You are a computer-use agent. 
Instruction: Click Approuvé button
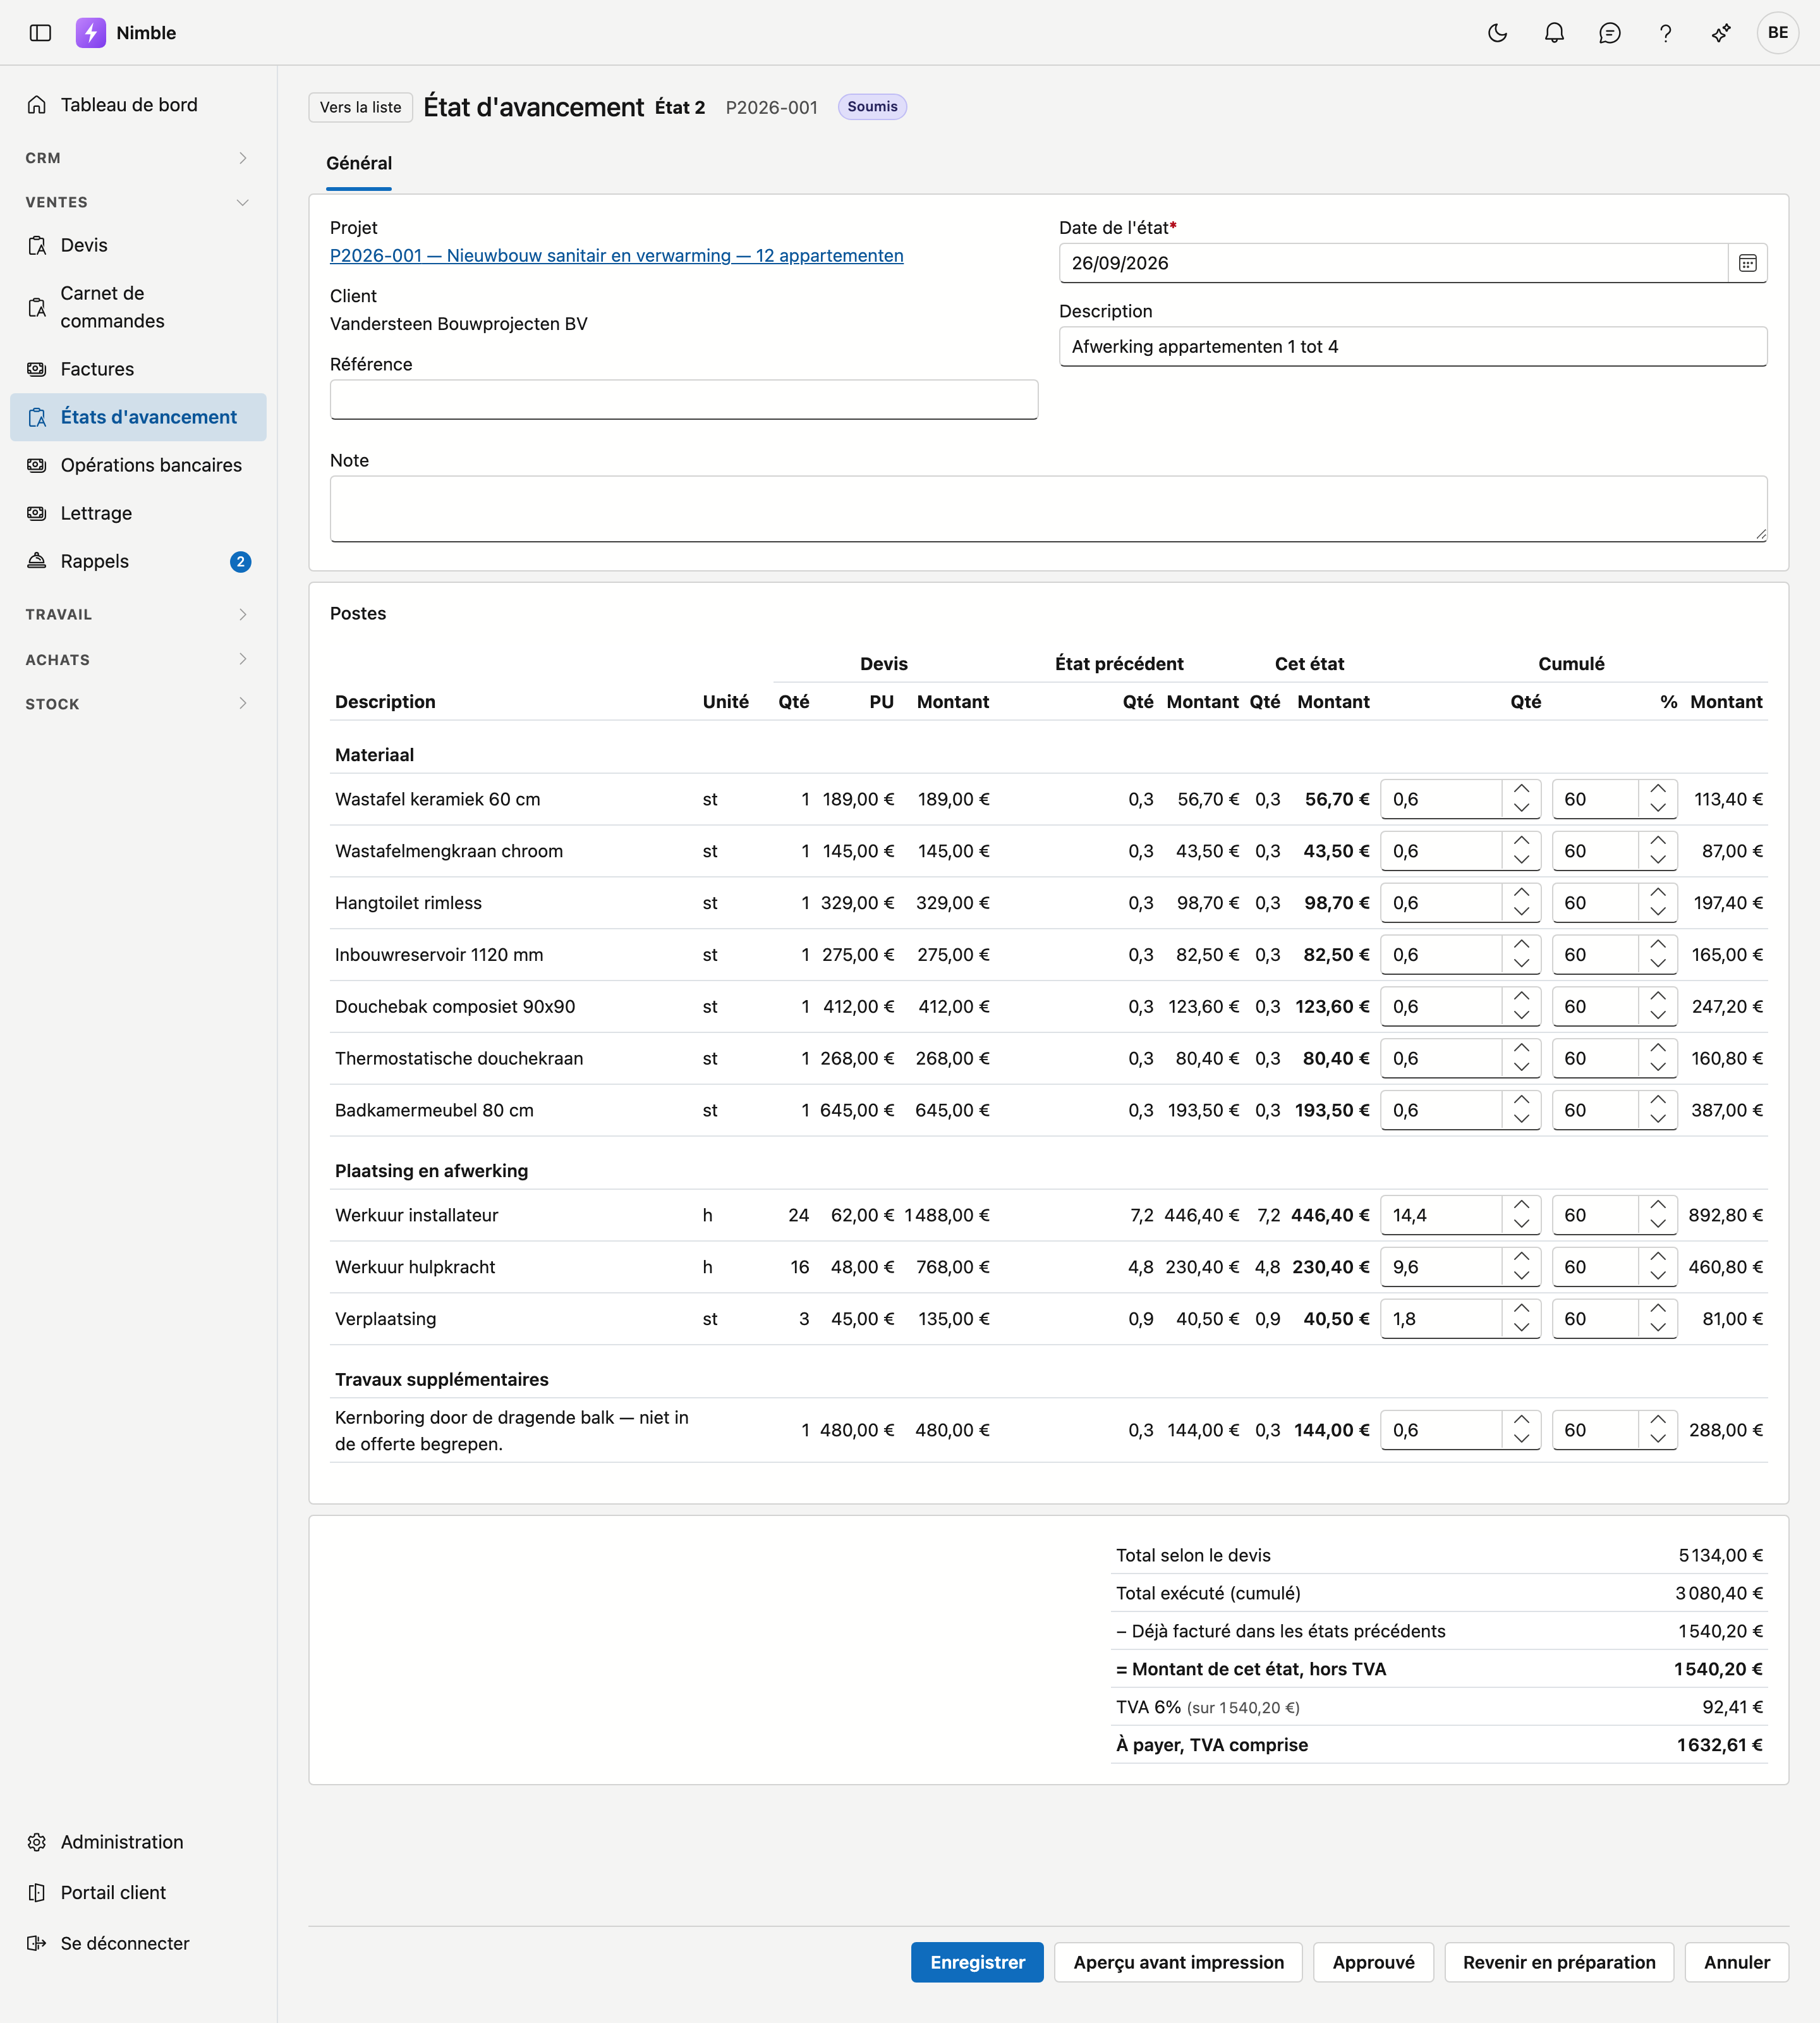click(x=1373, y=1962)
